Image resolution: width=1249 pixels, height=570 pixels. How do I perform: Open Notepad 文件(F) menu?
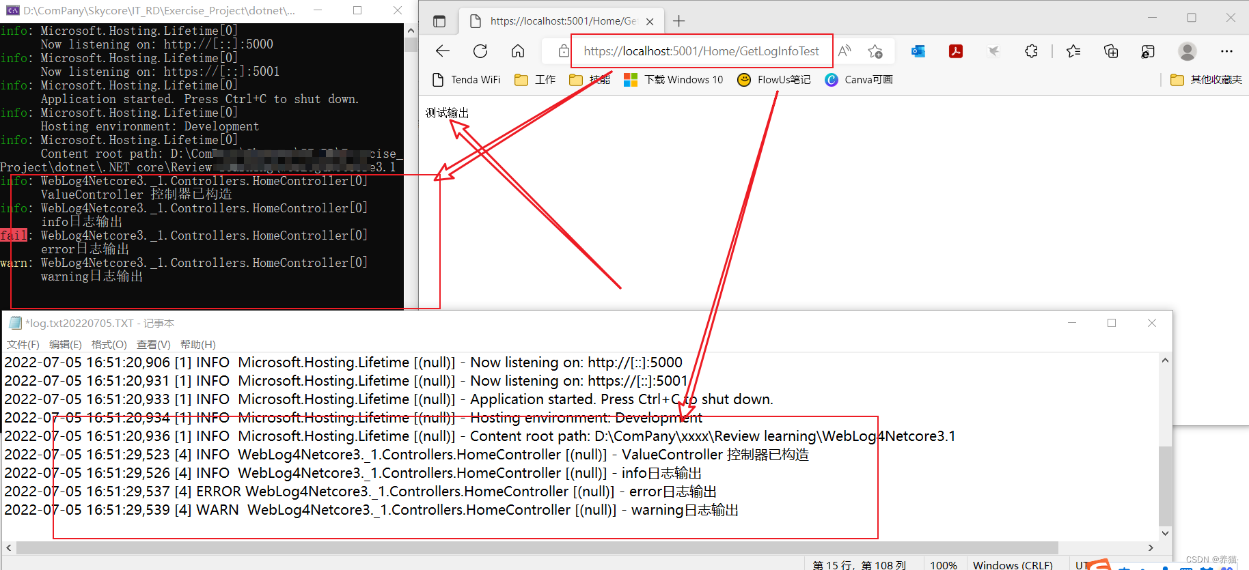(23, 345)
